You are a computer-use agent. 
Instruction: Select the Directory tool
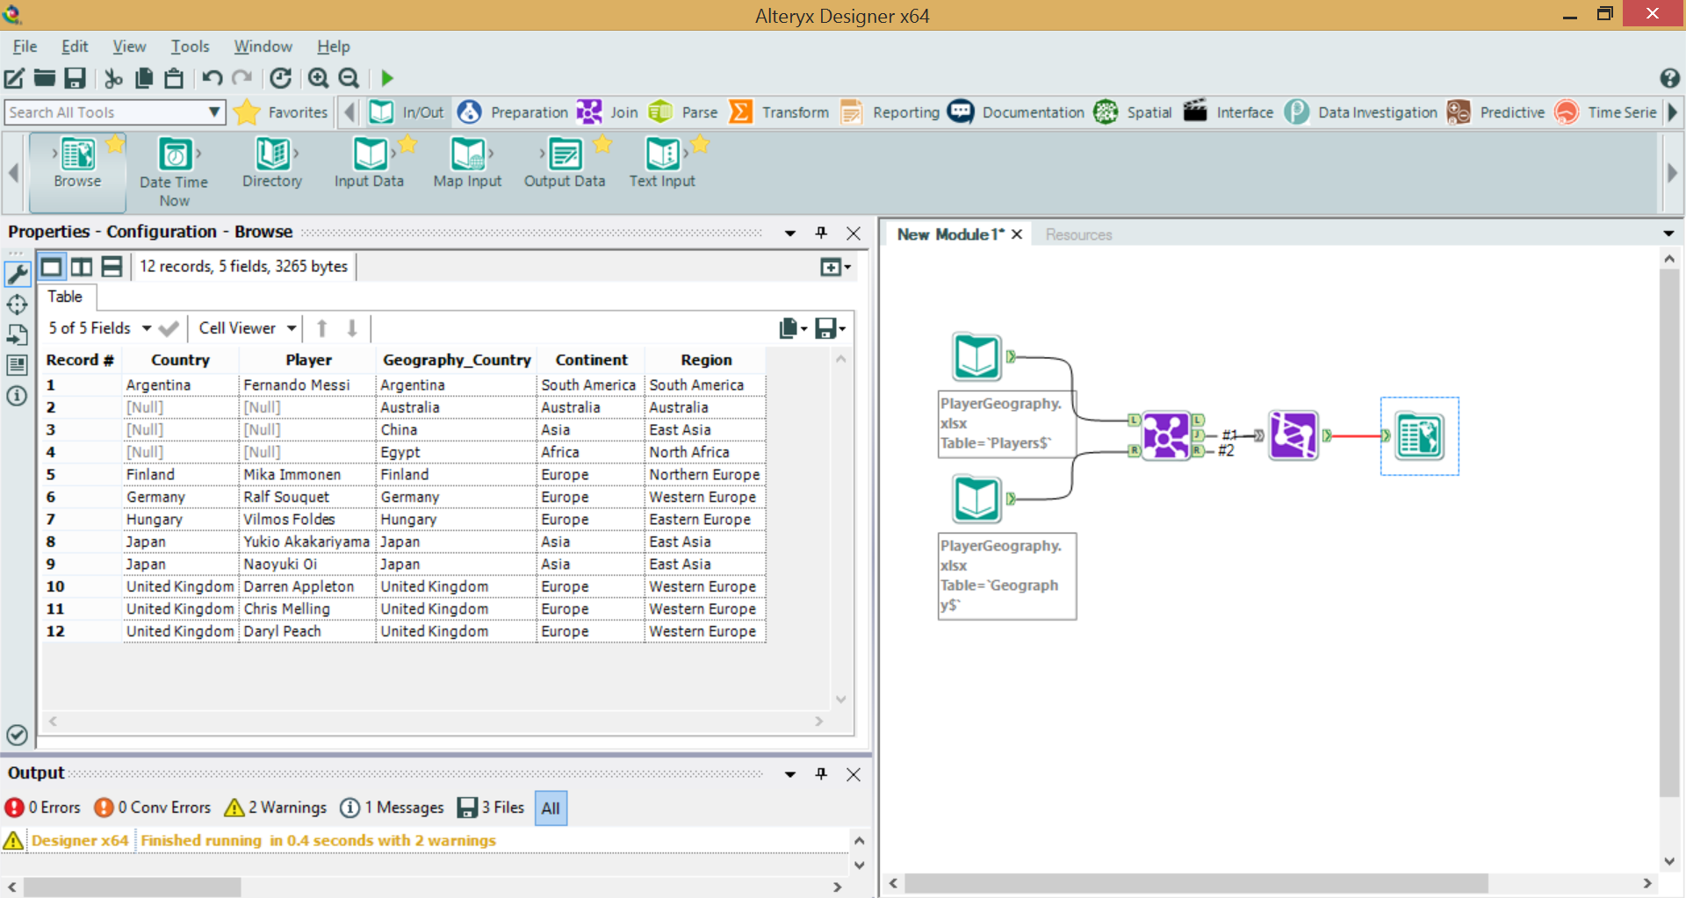point(272,162)
